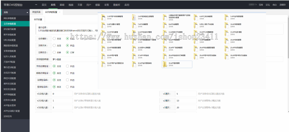Viewport: 289px width, 132px height.
Task: Open folder numbered 10
Action: [x=233, y=25]
